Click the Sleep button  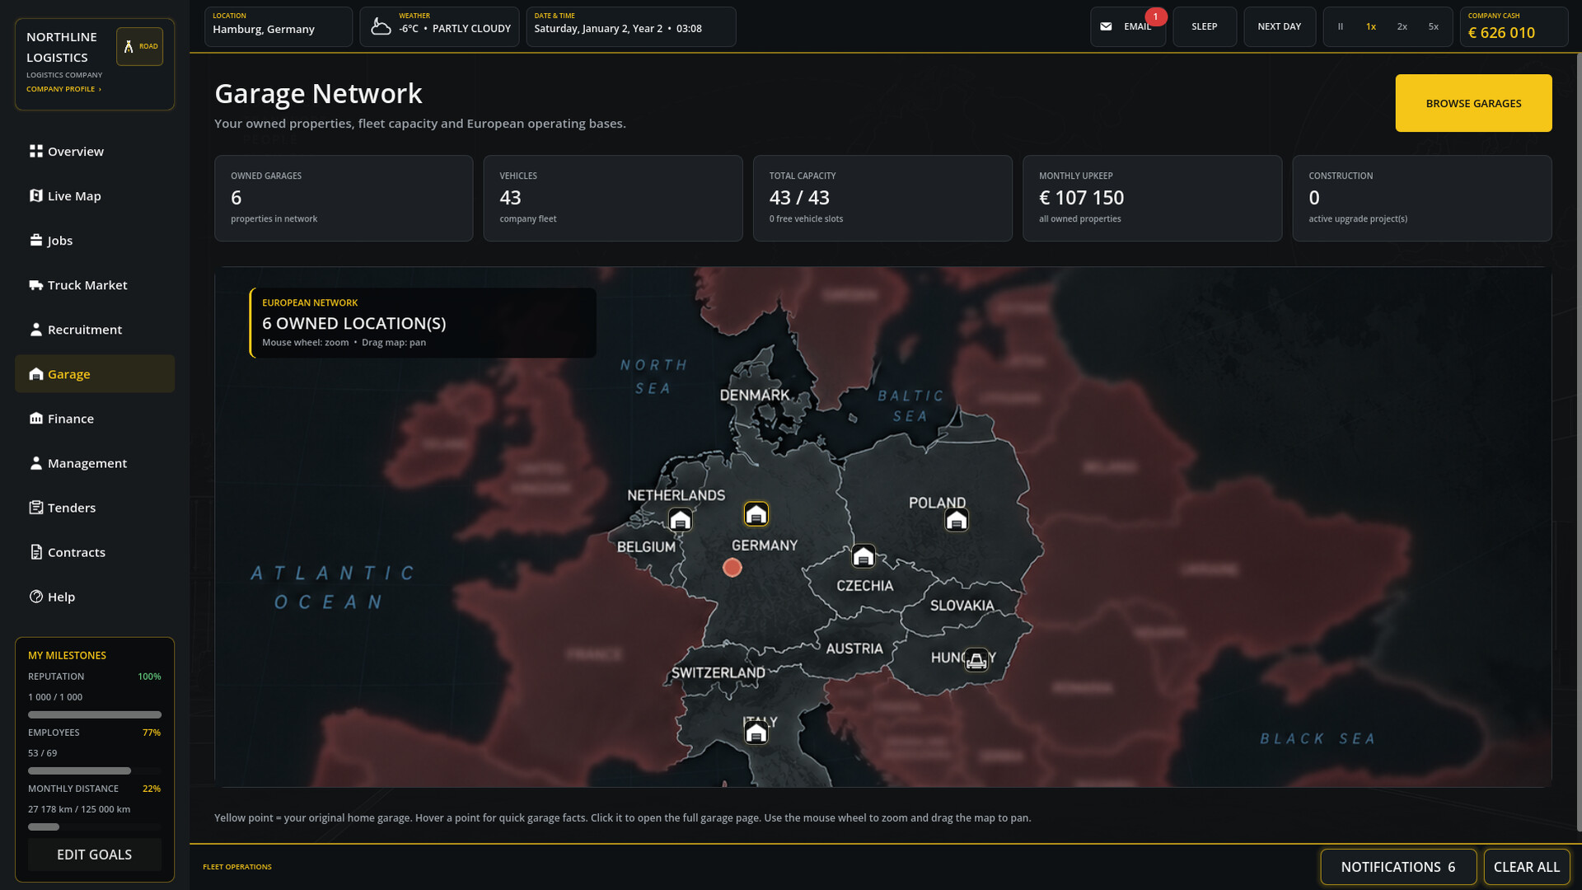pyautogui.click(x=1205, y=27)
